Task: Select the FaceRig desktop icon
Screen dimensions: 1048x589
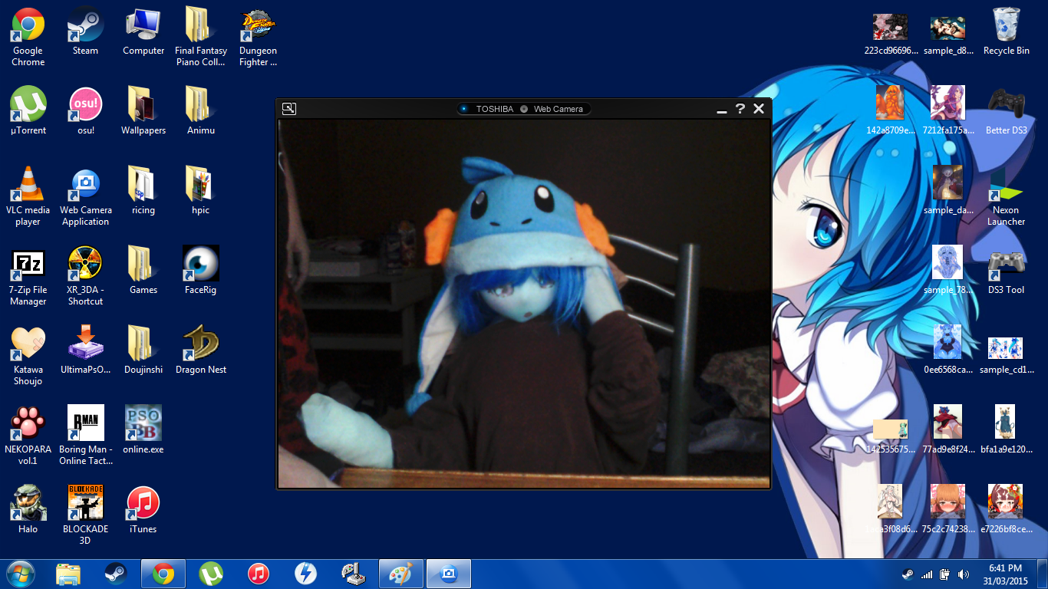Action: [201, 271]
